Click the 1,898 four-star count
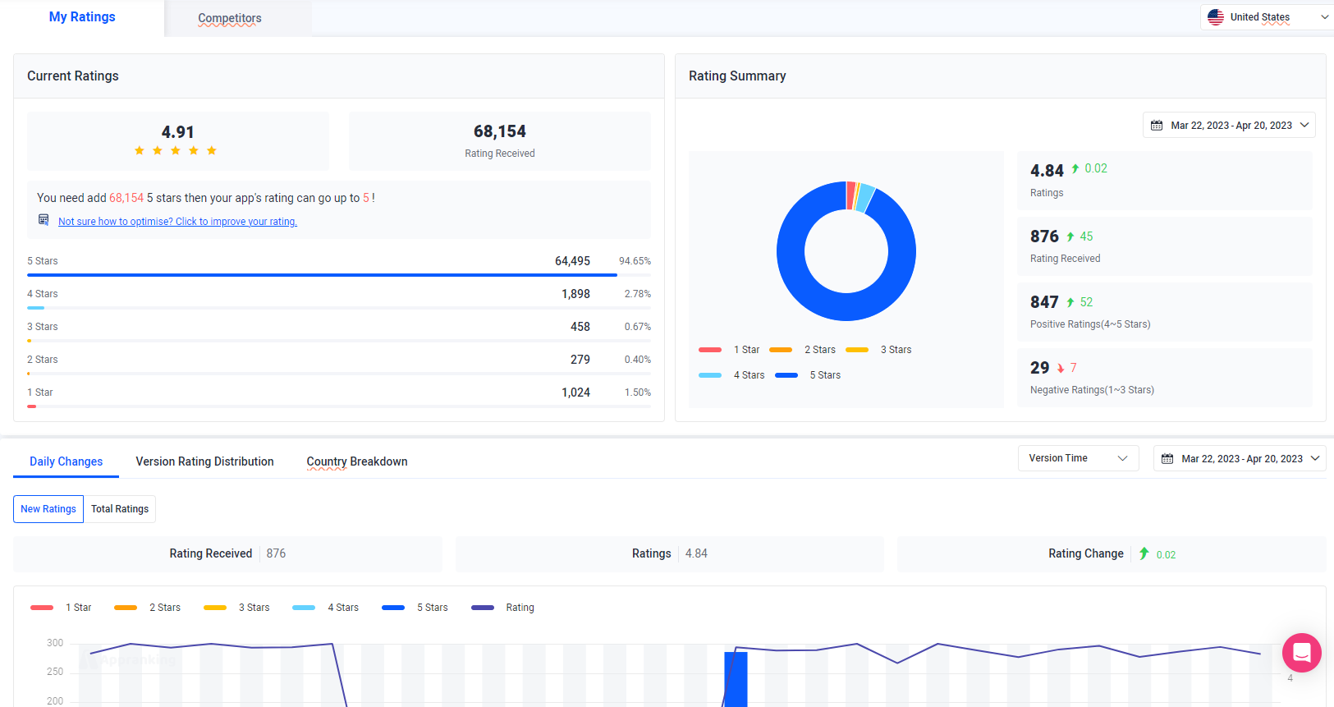 click(x=575, y=294)
